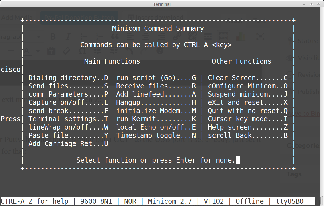Maximize the Terminal window using plus button

[x=311, y=4]
